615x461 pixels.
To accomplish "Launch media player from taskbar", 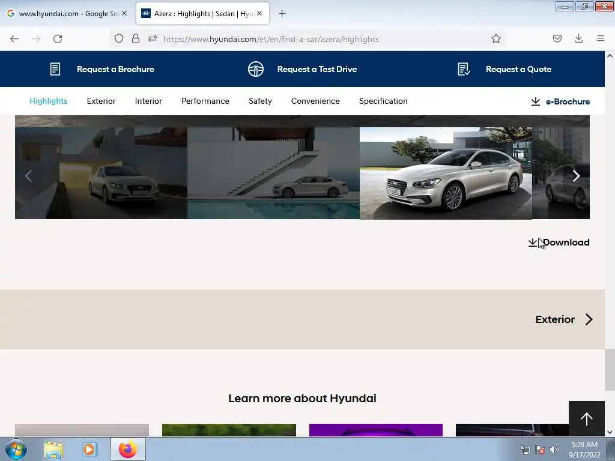I will (x=90, y=449).
